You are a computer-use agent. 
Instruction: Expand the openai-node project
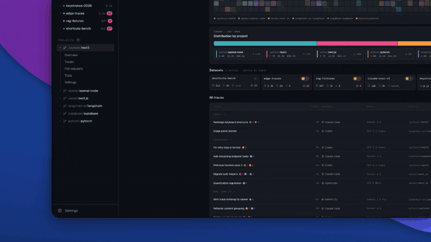[x=60, y=91]
